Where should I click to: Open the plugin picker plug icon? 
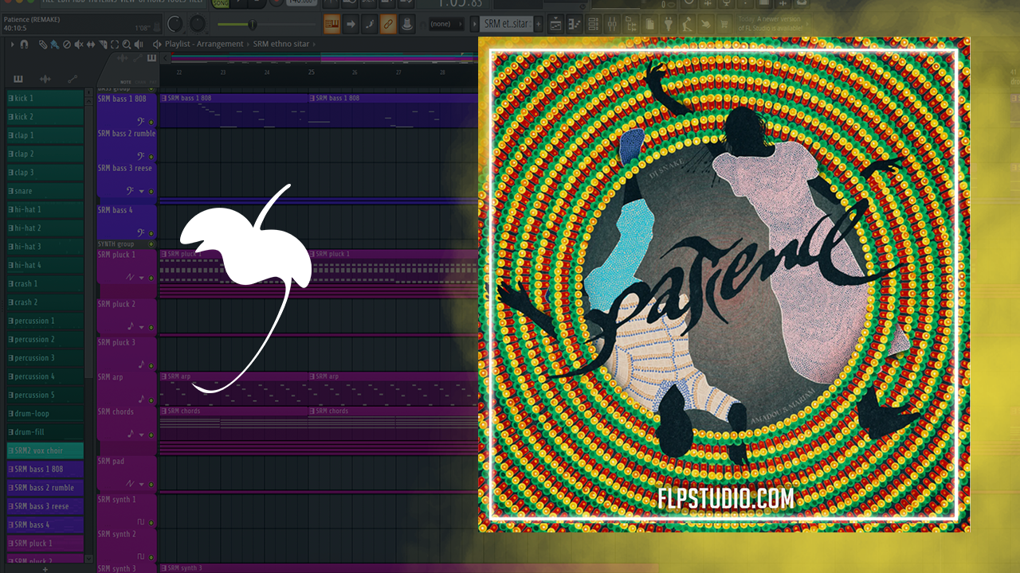(669, 24)
